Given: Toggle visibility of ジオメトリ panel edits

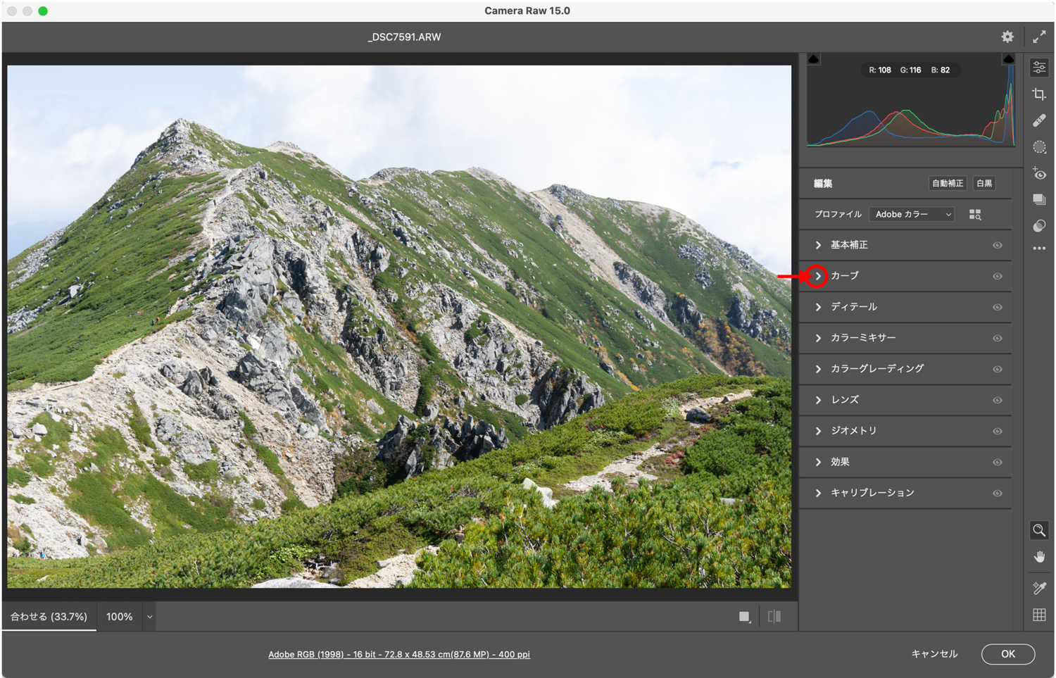Looking at the screenshot, I should click(x=998, y=431).
